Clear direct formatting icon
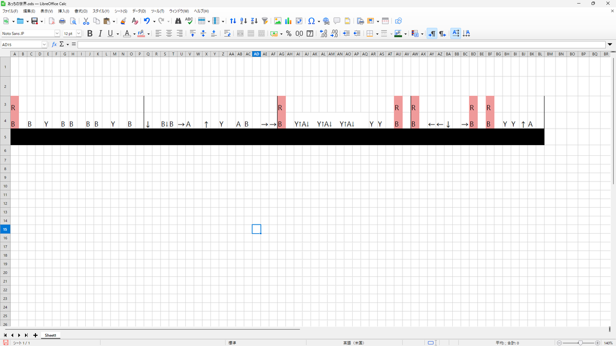The width and height of the screenshot is (616, 346). click(x=134, y=21)
